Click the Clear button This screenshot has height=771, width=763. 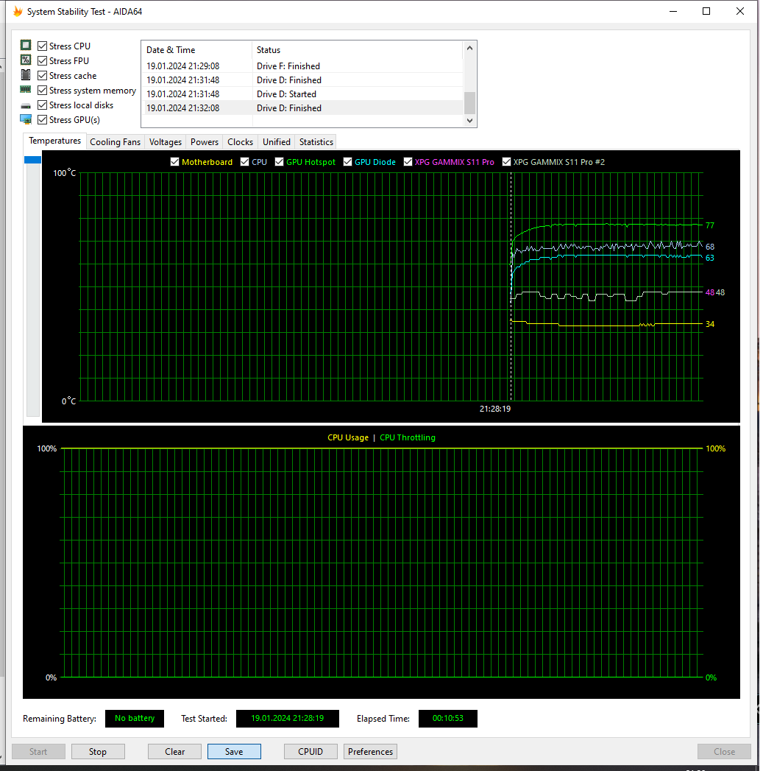pos(174,752)
